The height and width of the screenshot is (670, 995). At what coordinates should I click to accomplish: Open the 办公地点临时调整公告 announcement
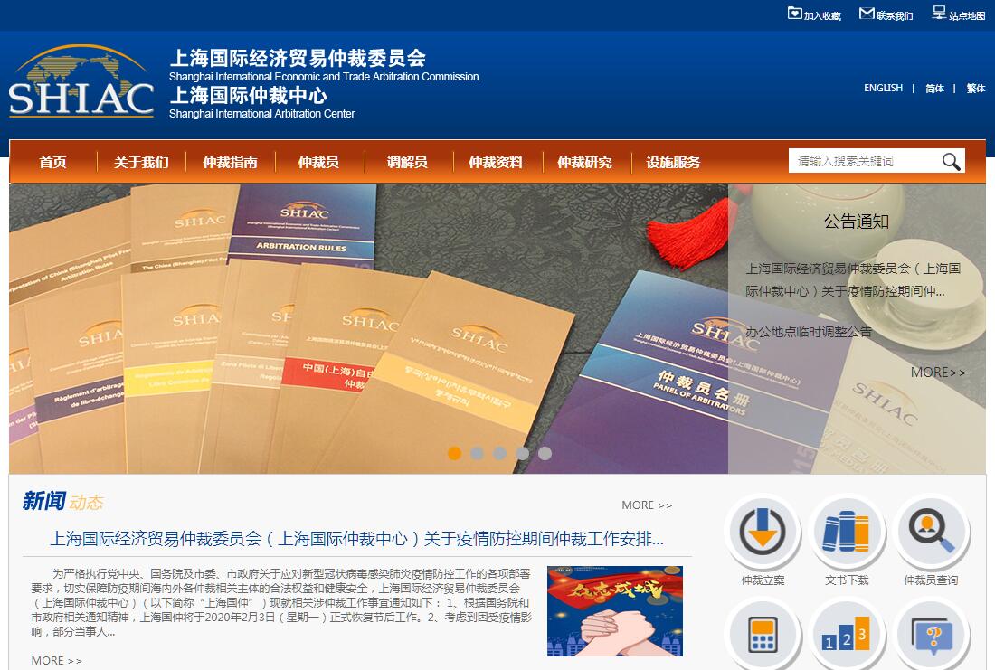pyautogui.click(x=809, y=332)
